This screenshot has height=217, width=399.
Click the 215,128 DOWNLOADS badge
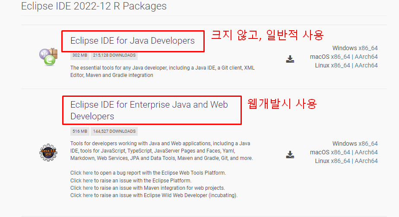114,55
